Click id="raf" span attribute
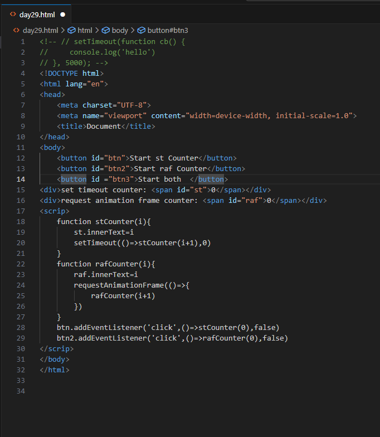The image size is (380, 437). pyautogui.click(x=245, y=201)
